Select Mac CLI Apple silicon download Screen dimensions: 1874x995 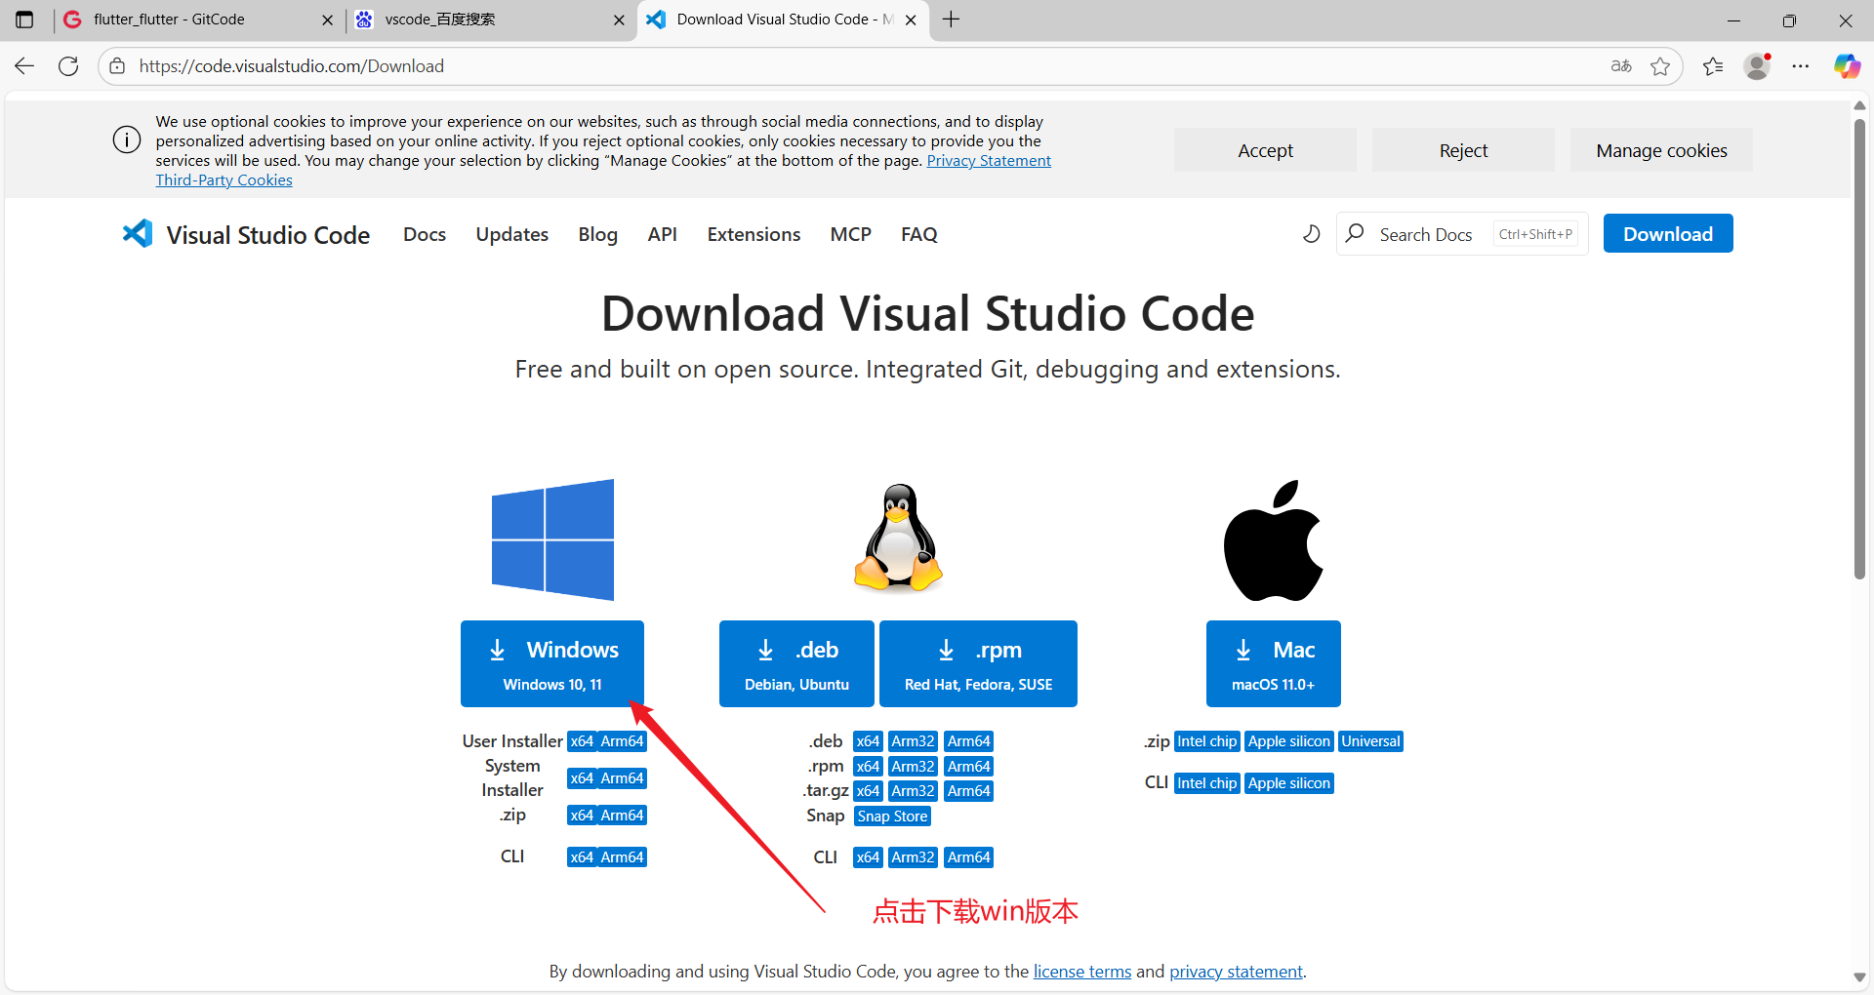tap(1289, 783)
